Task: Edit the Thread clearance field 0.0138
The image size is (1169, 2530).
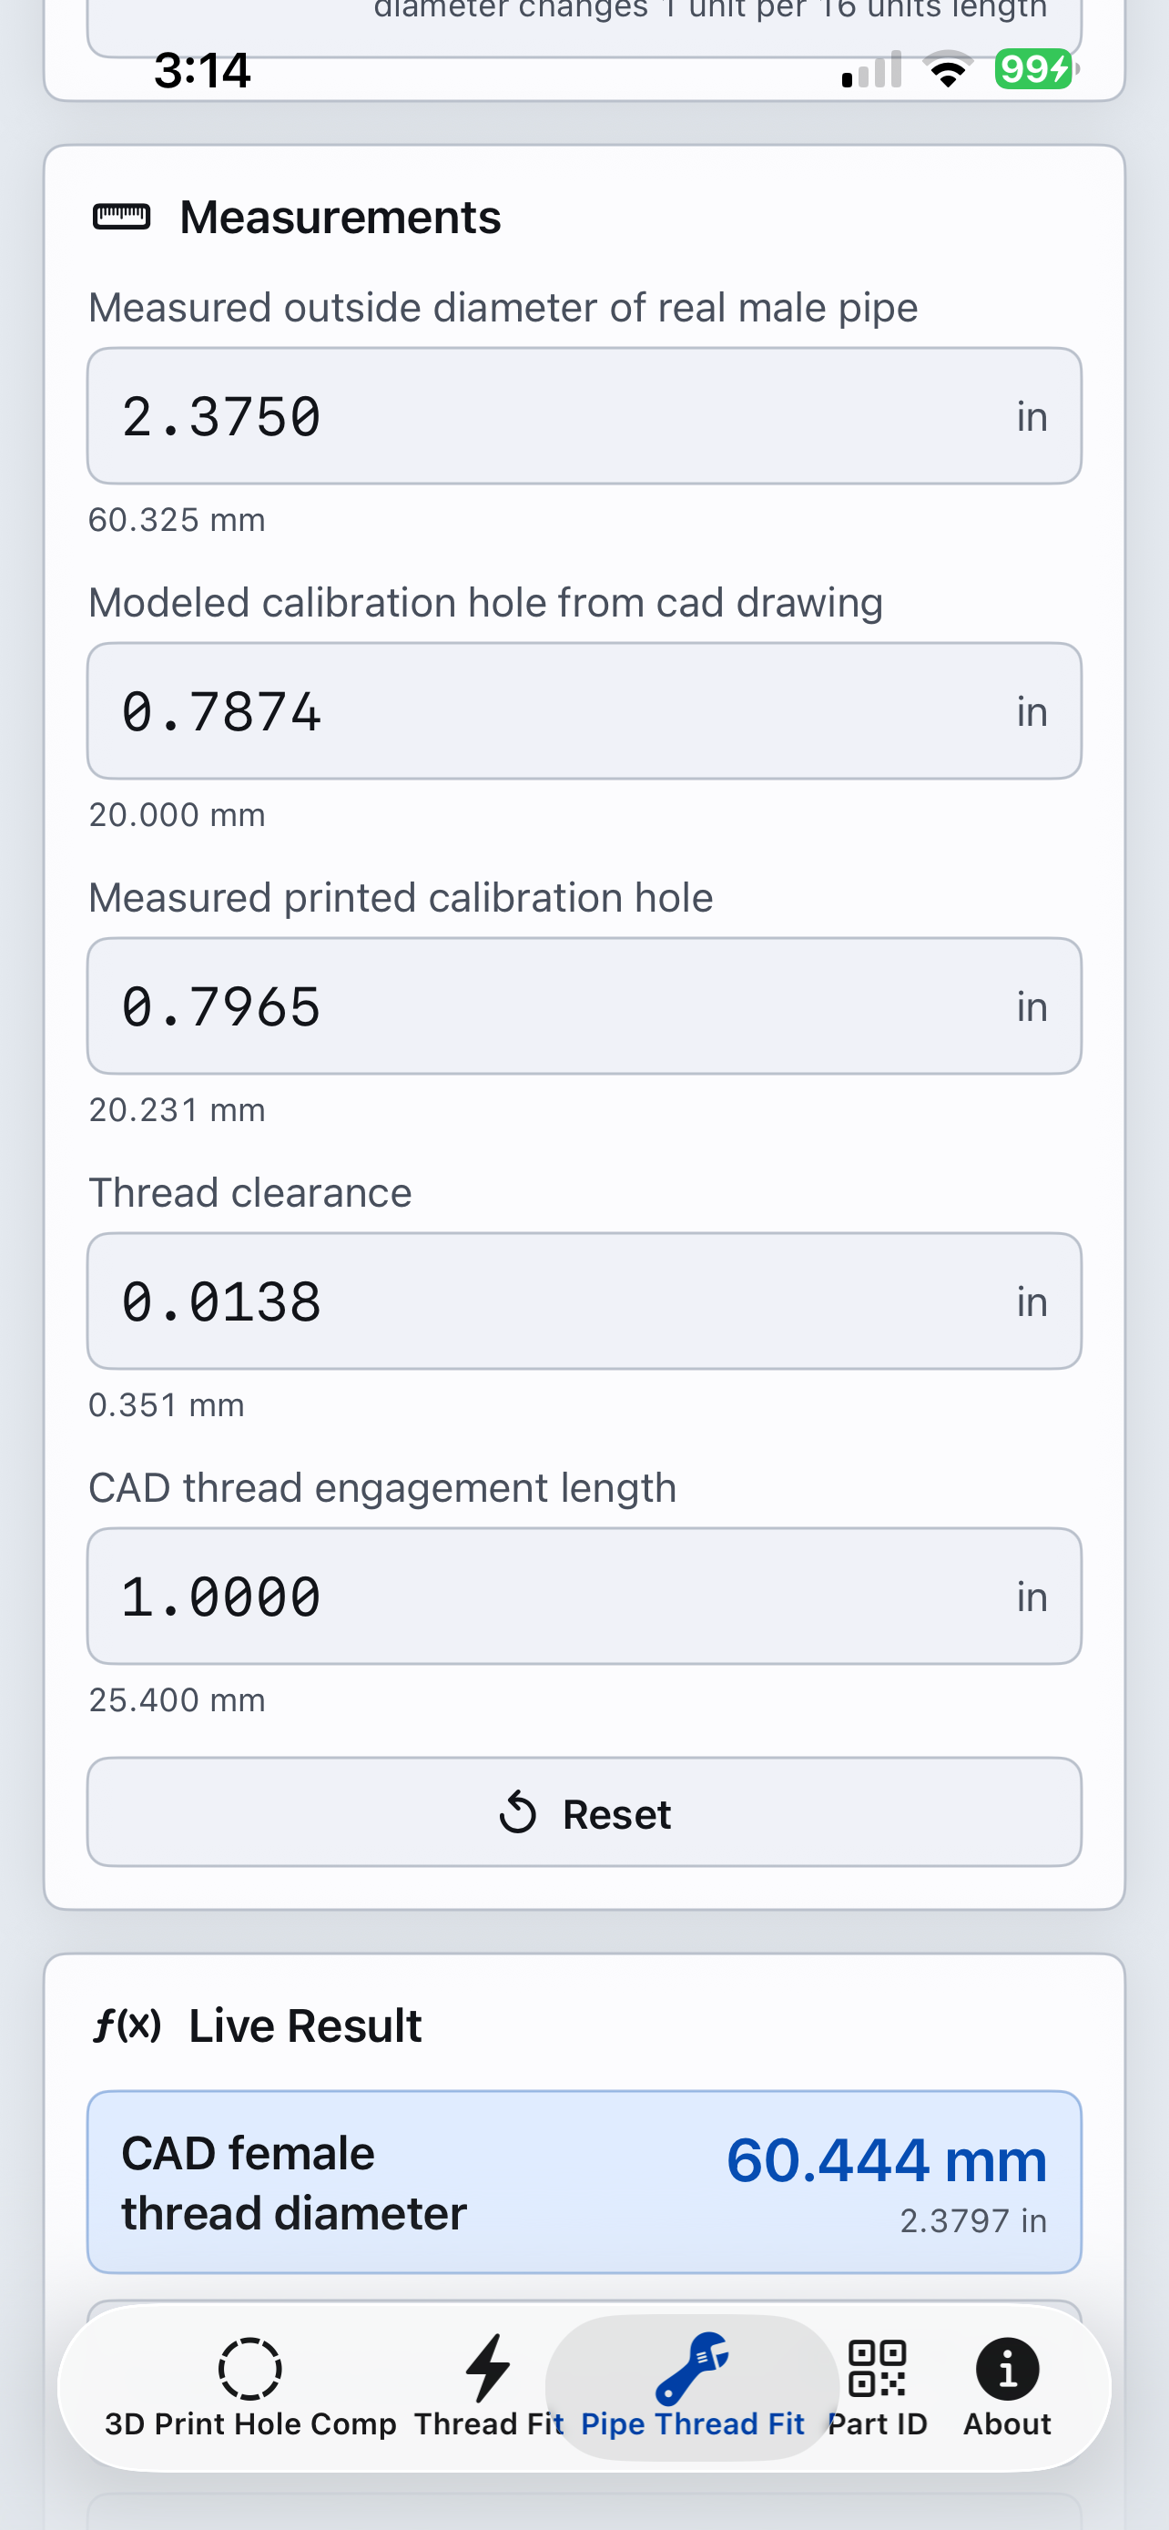Action: point(584,1301)
